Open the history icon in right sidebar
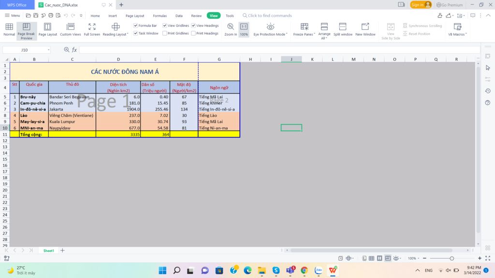This screenshot has width=495, height=278. [x=488, y=91]
